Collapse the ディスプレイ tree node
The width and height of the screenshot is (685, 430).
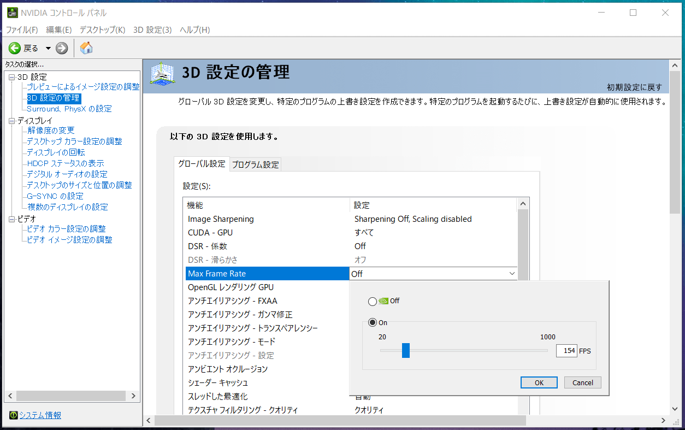pos(11,121)
